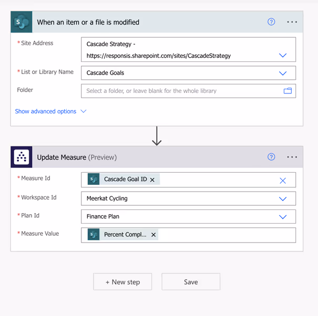318x316 pixels.
Task: Expand the Workspace Id dropdown
Action: pyautogui.click(x=283, y=199)
